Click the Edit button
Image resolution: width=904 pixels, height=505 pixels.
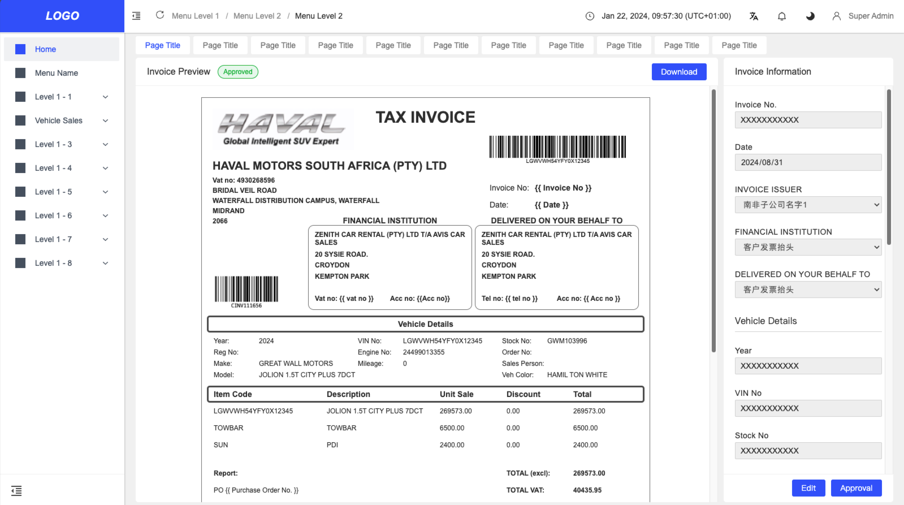[808, 488]
